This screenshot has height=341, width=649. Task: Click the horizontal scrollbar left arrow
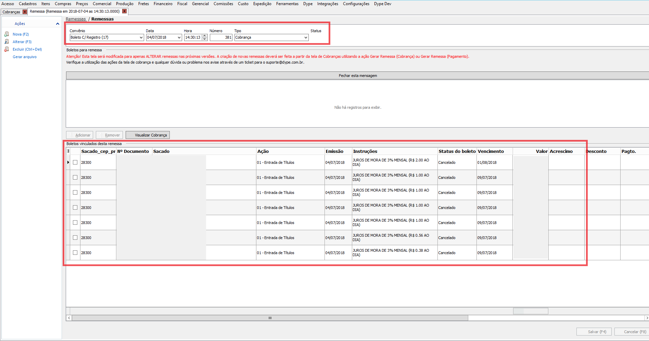pyautogui.click(x=69, y=318)
